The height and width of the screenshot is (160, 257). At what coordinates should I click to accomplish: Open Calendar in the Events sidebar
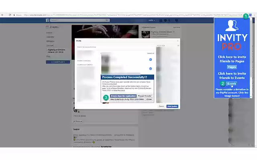point(50,37)
